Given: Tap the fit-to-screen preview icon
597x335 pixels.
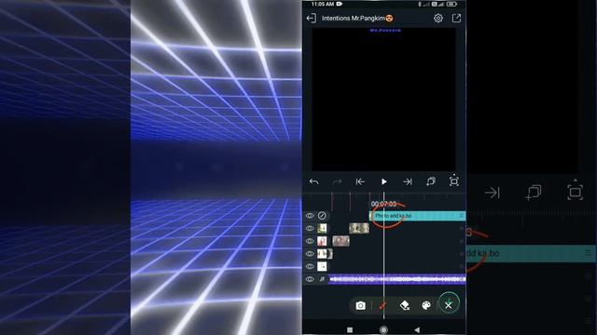Looking at the screenshot, I should [x=454, y=181].
